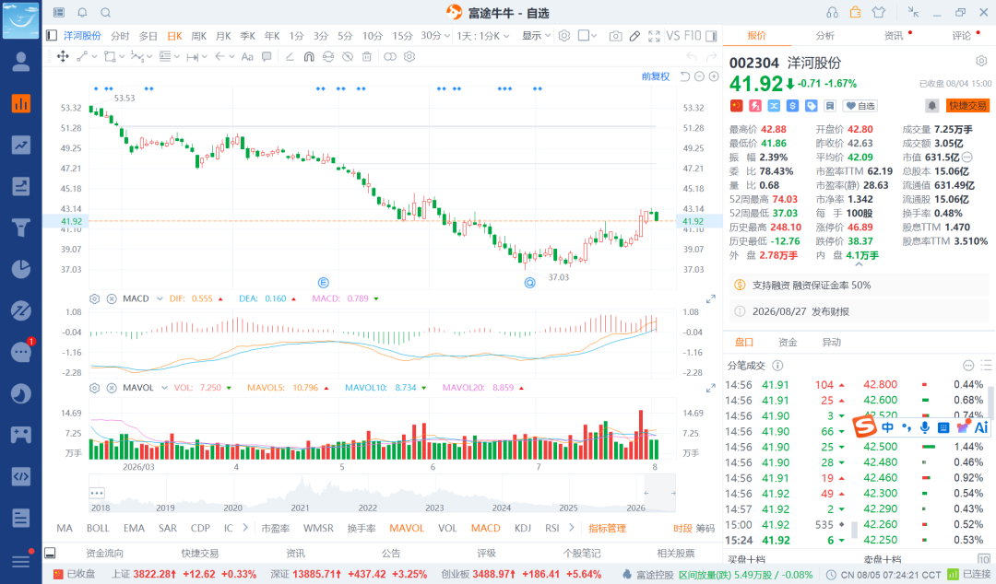This screenshot has height=584, width=996.
Task: Open 指标管理 indicator management
Action: [607, 528]
